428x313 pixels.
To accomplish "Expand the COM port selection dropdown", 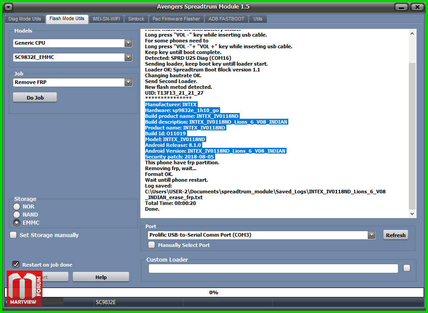I will pos(371,235).
